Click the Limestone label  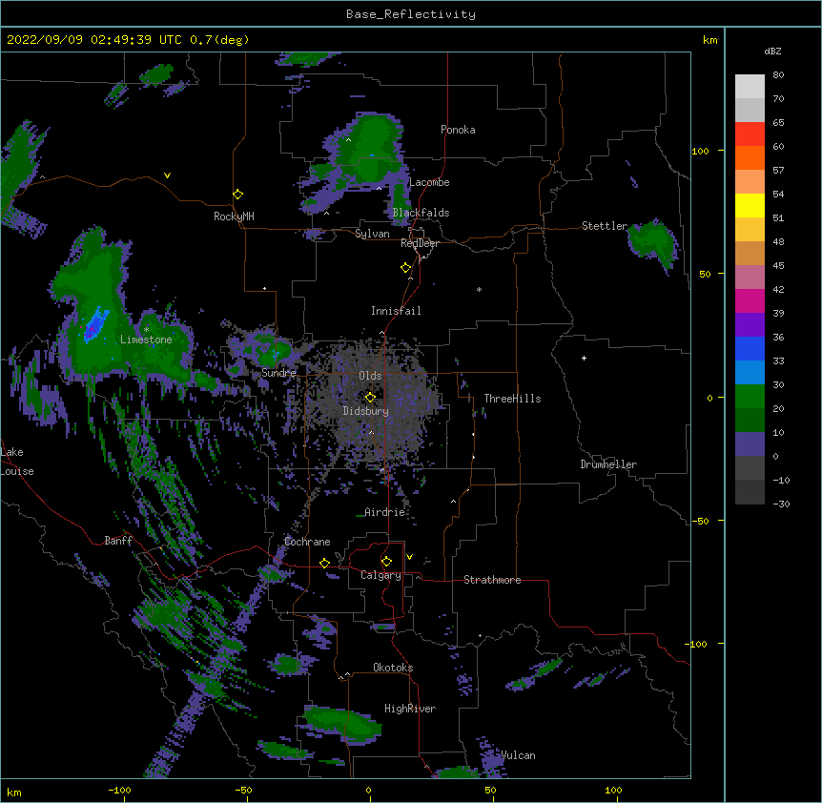click(146, 340)
